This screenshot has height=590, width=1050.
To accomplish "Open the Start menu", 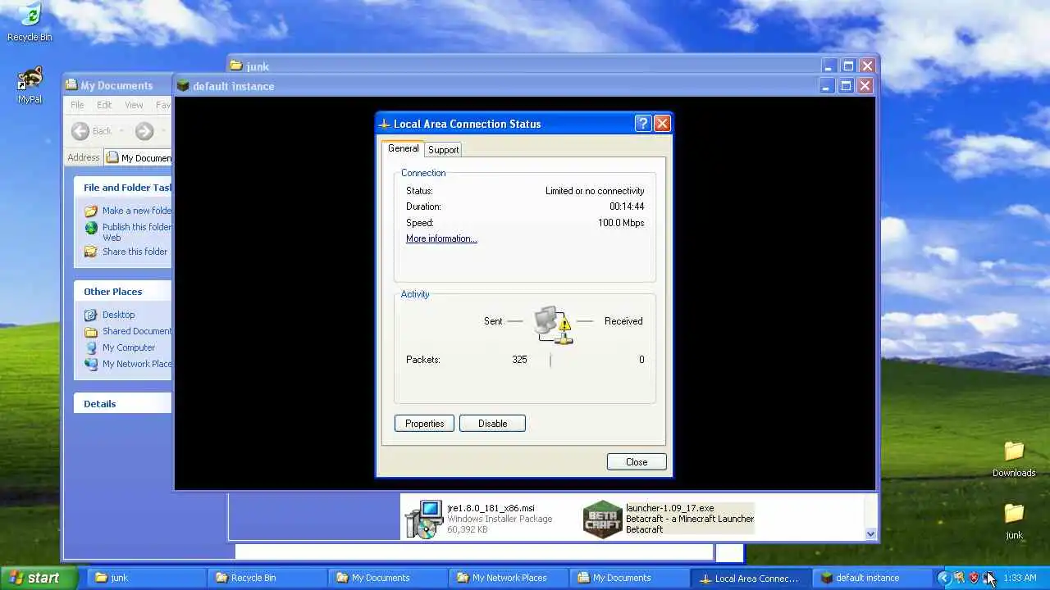I will (x=39, y=578).
